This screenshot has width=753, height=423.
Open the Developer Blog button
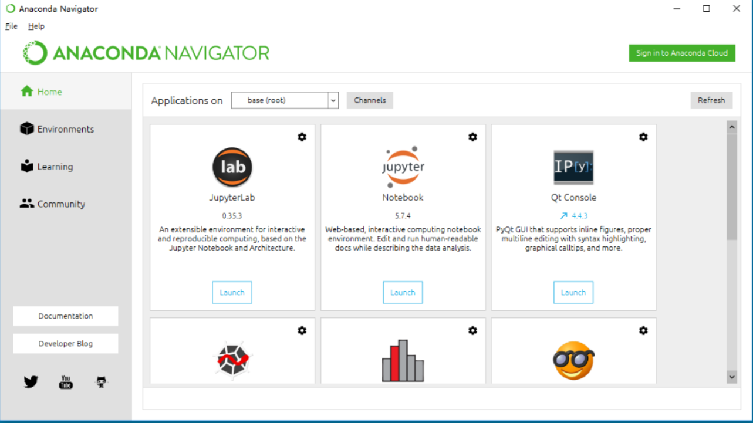pyautogui.click(x=66, y=344)
